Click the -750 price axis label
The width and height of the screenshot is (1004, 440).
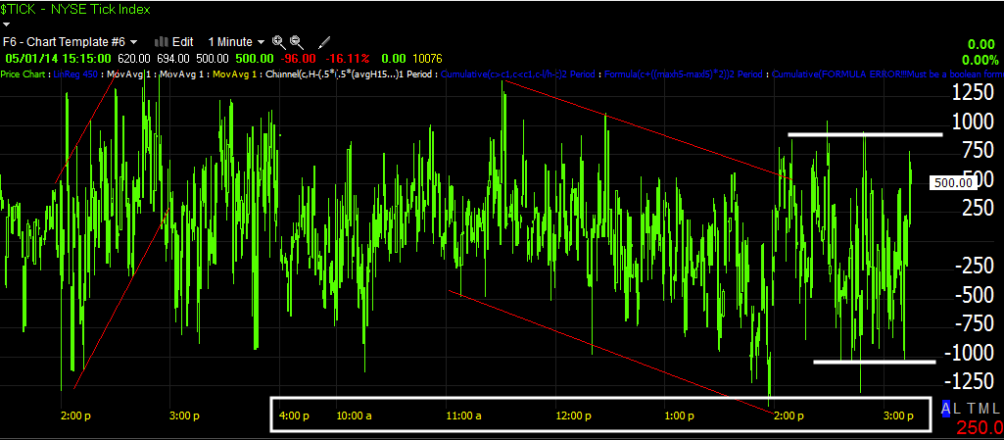pyautogui.click(x=973, y=323)
